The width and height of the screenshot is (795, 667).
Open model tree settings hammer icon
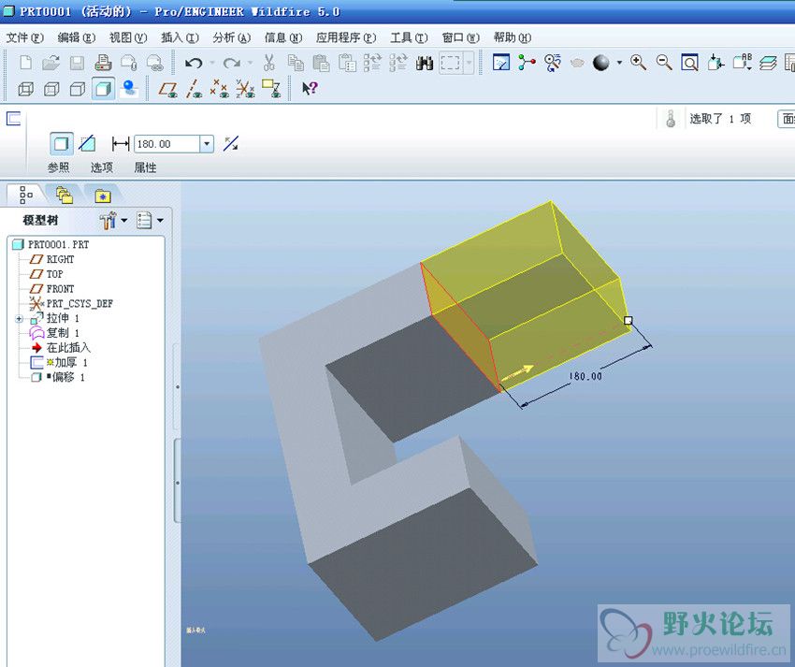108,220
